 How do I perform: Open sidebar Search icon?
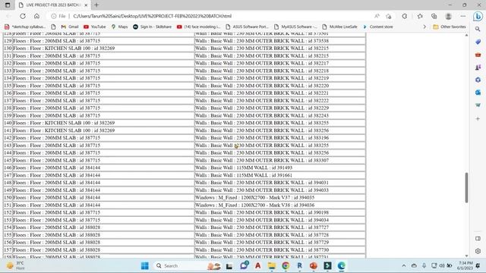(x=478, y=29)
